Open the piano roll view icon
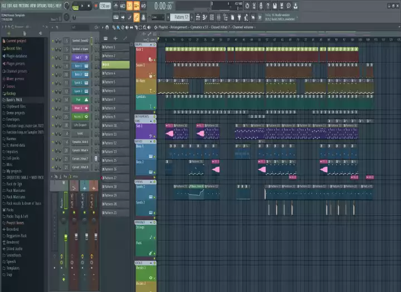 (x=204, y=17)
